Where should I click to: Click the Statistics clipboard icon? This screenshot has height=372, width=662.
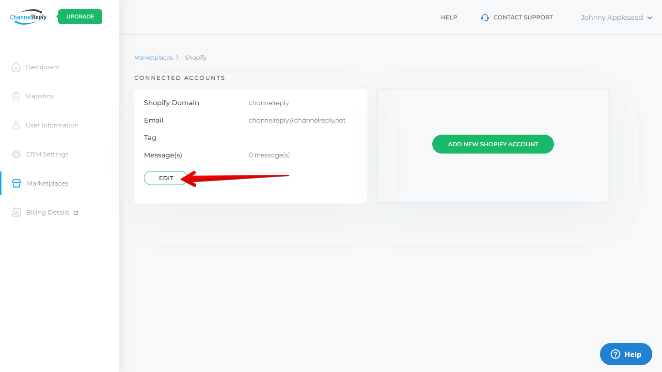pos(16,96)
